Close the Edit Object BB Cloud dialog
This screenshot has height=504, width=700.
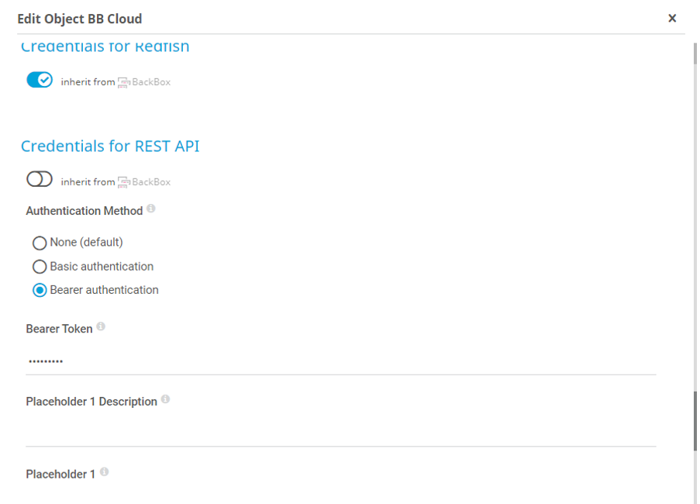pyautogui.click(x=672, y=19)
